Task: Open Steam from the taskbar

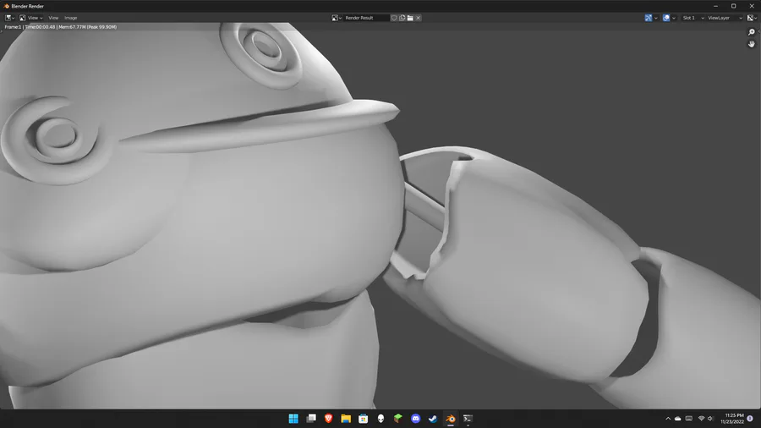Action: point(433,419)
